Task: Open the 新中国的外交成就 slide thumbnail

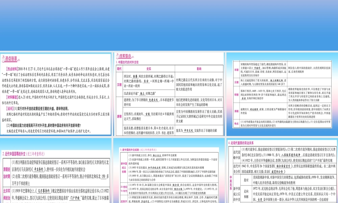Action: coord(169,171)
